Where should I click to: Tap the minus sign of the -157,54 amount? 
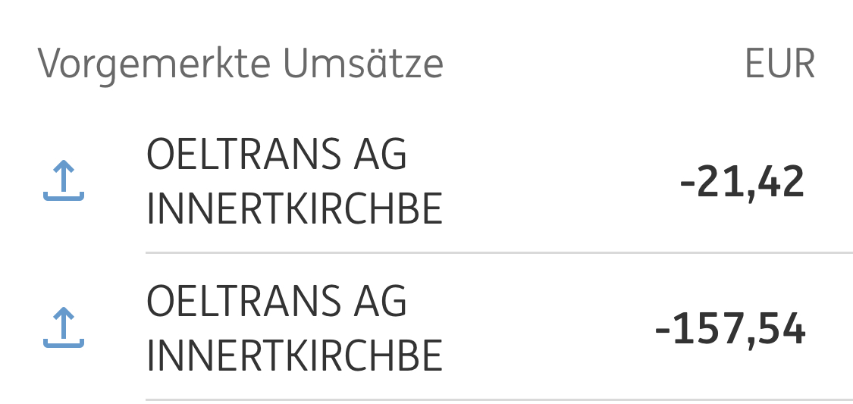[x=661, y=332]
